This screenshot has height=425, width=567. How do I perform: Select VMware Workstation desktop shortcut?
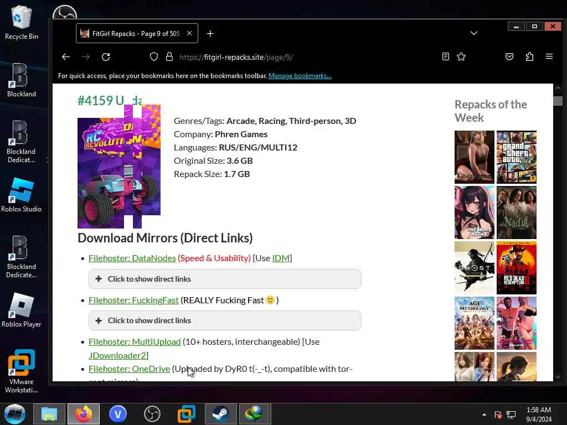tap(22, 371)
